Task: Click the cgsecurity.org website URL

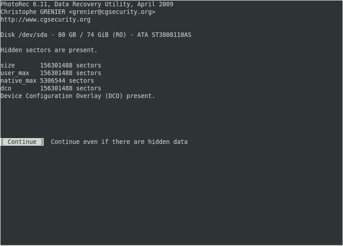Action: point(45,20)
